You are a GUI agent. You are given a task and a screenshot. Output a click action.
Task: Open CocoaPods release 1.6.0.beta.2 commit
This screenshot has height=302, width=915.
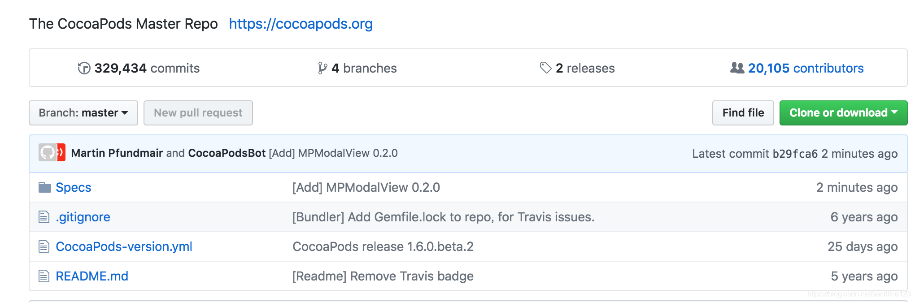tap(383, 246)
